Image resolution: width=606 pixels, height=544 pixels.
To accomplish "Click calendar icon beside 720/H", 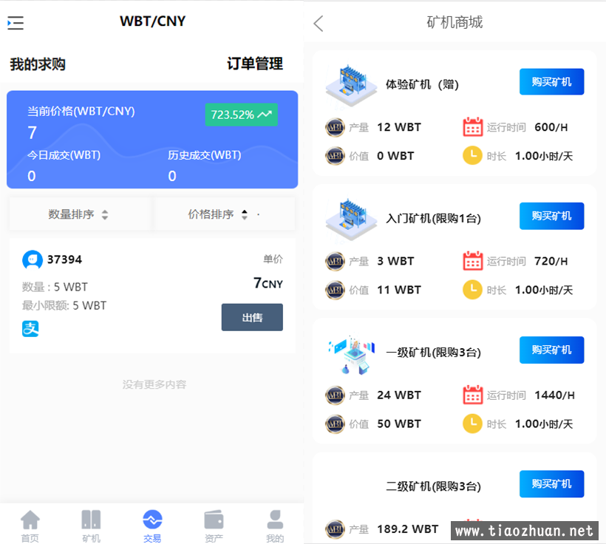I will point(473,261).
